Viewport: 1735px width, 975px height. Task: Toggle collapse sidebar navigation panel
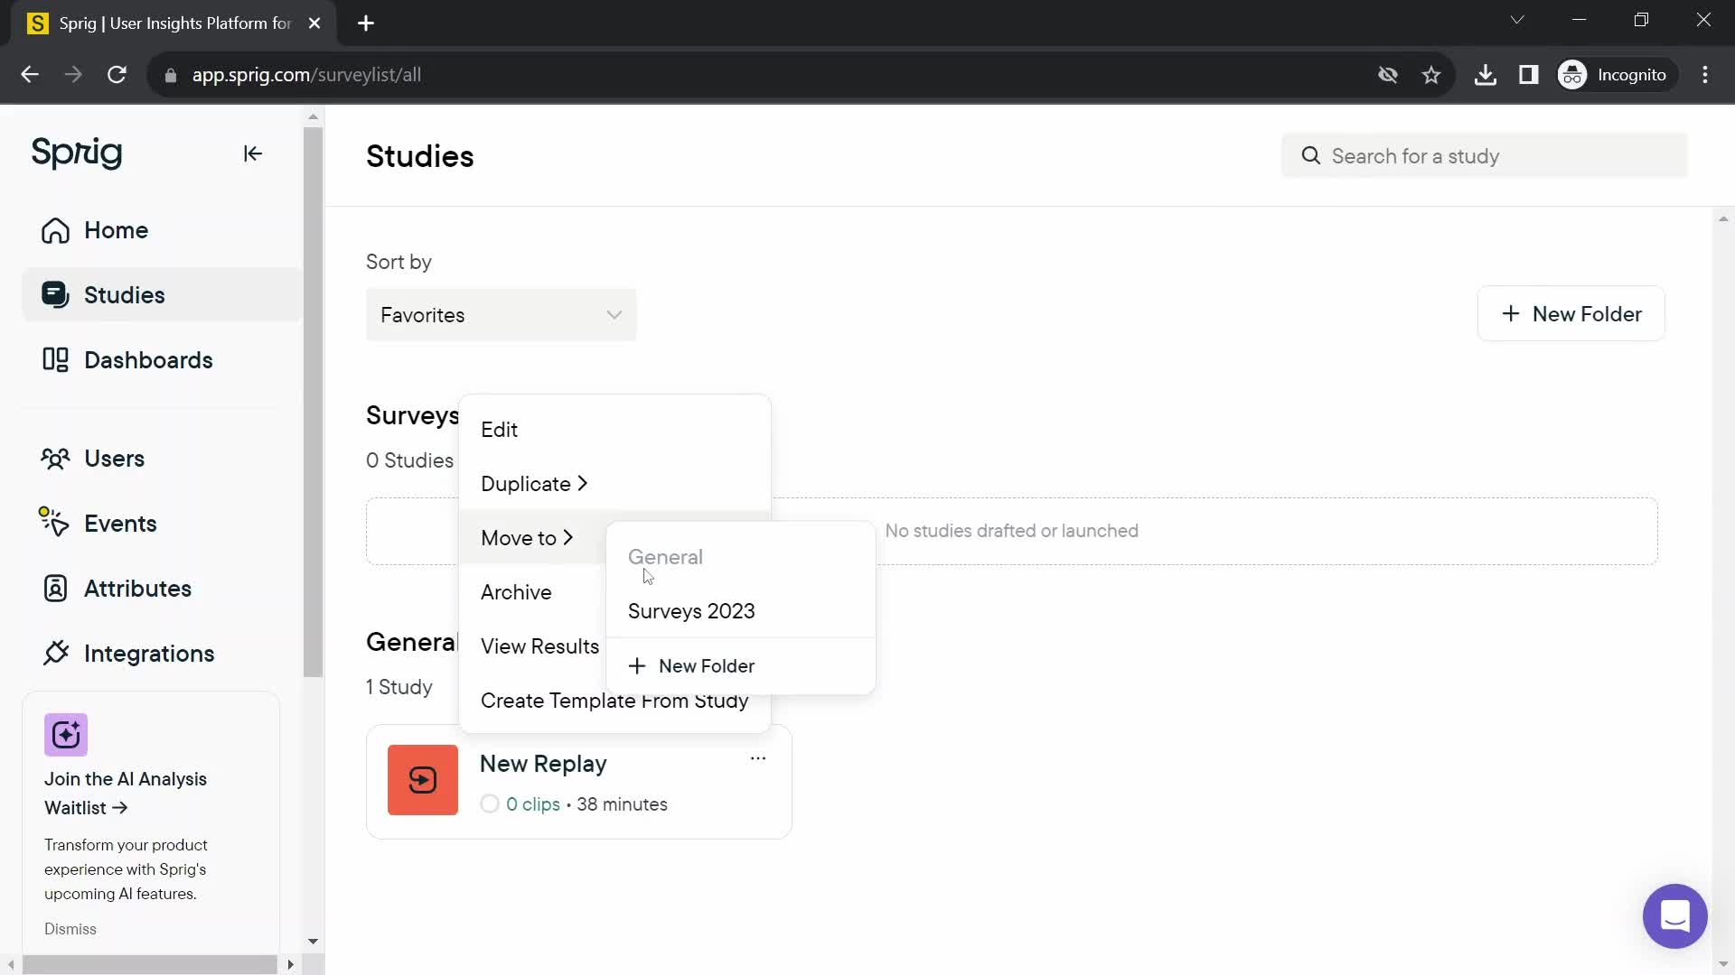click(253, 153)
